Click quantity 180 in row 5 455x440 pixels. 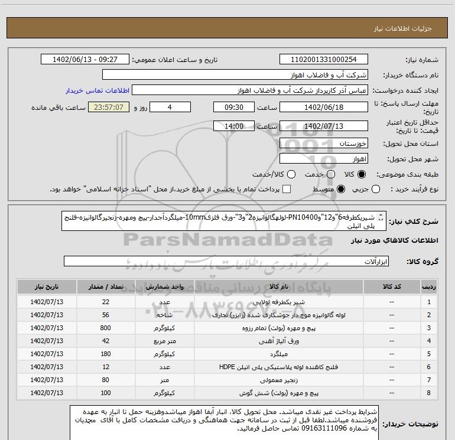pyautogui.click(x=106, y=354)
